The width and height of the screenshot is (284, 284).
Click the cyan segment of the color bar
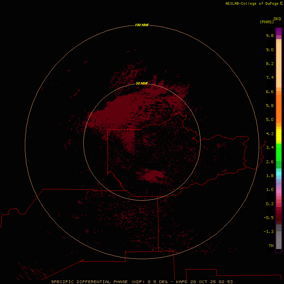click(279, 174)
